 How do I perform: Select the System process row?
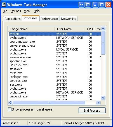(x=55, y=34)
